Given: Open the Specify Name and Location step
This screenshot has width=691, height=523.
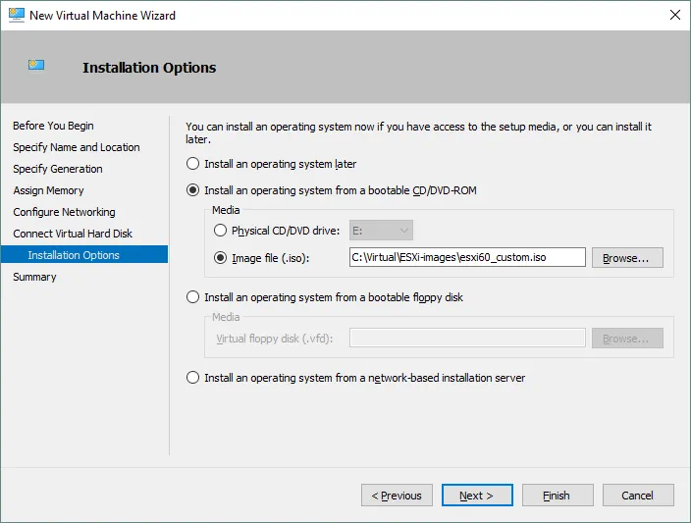Looking at the screenshot, I should pyautogui.click(x=76, y=147).
